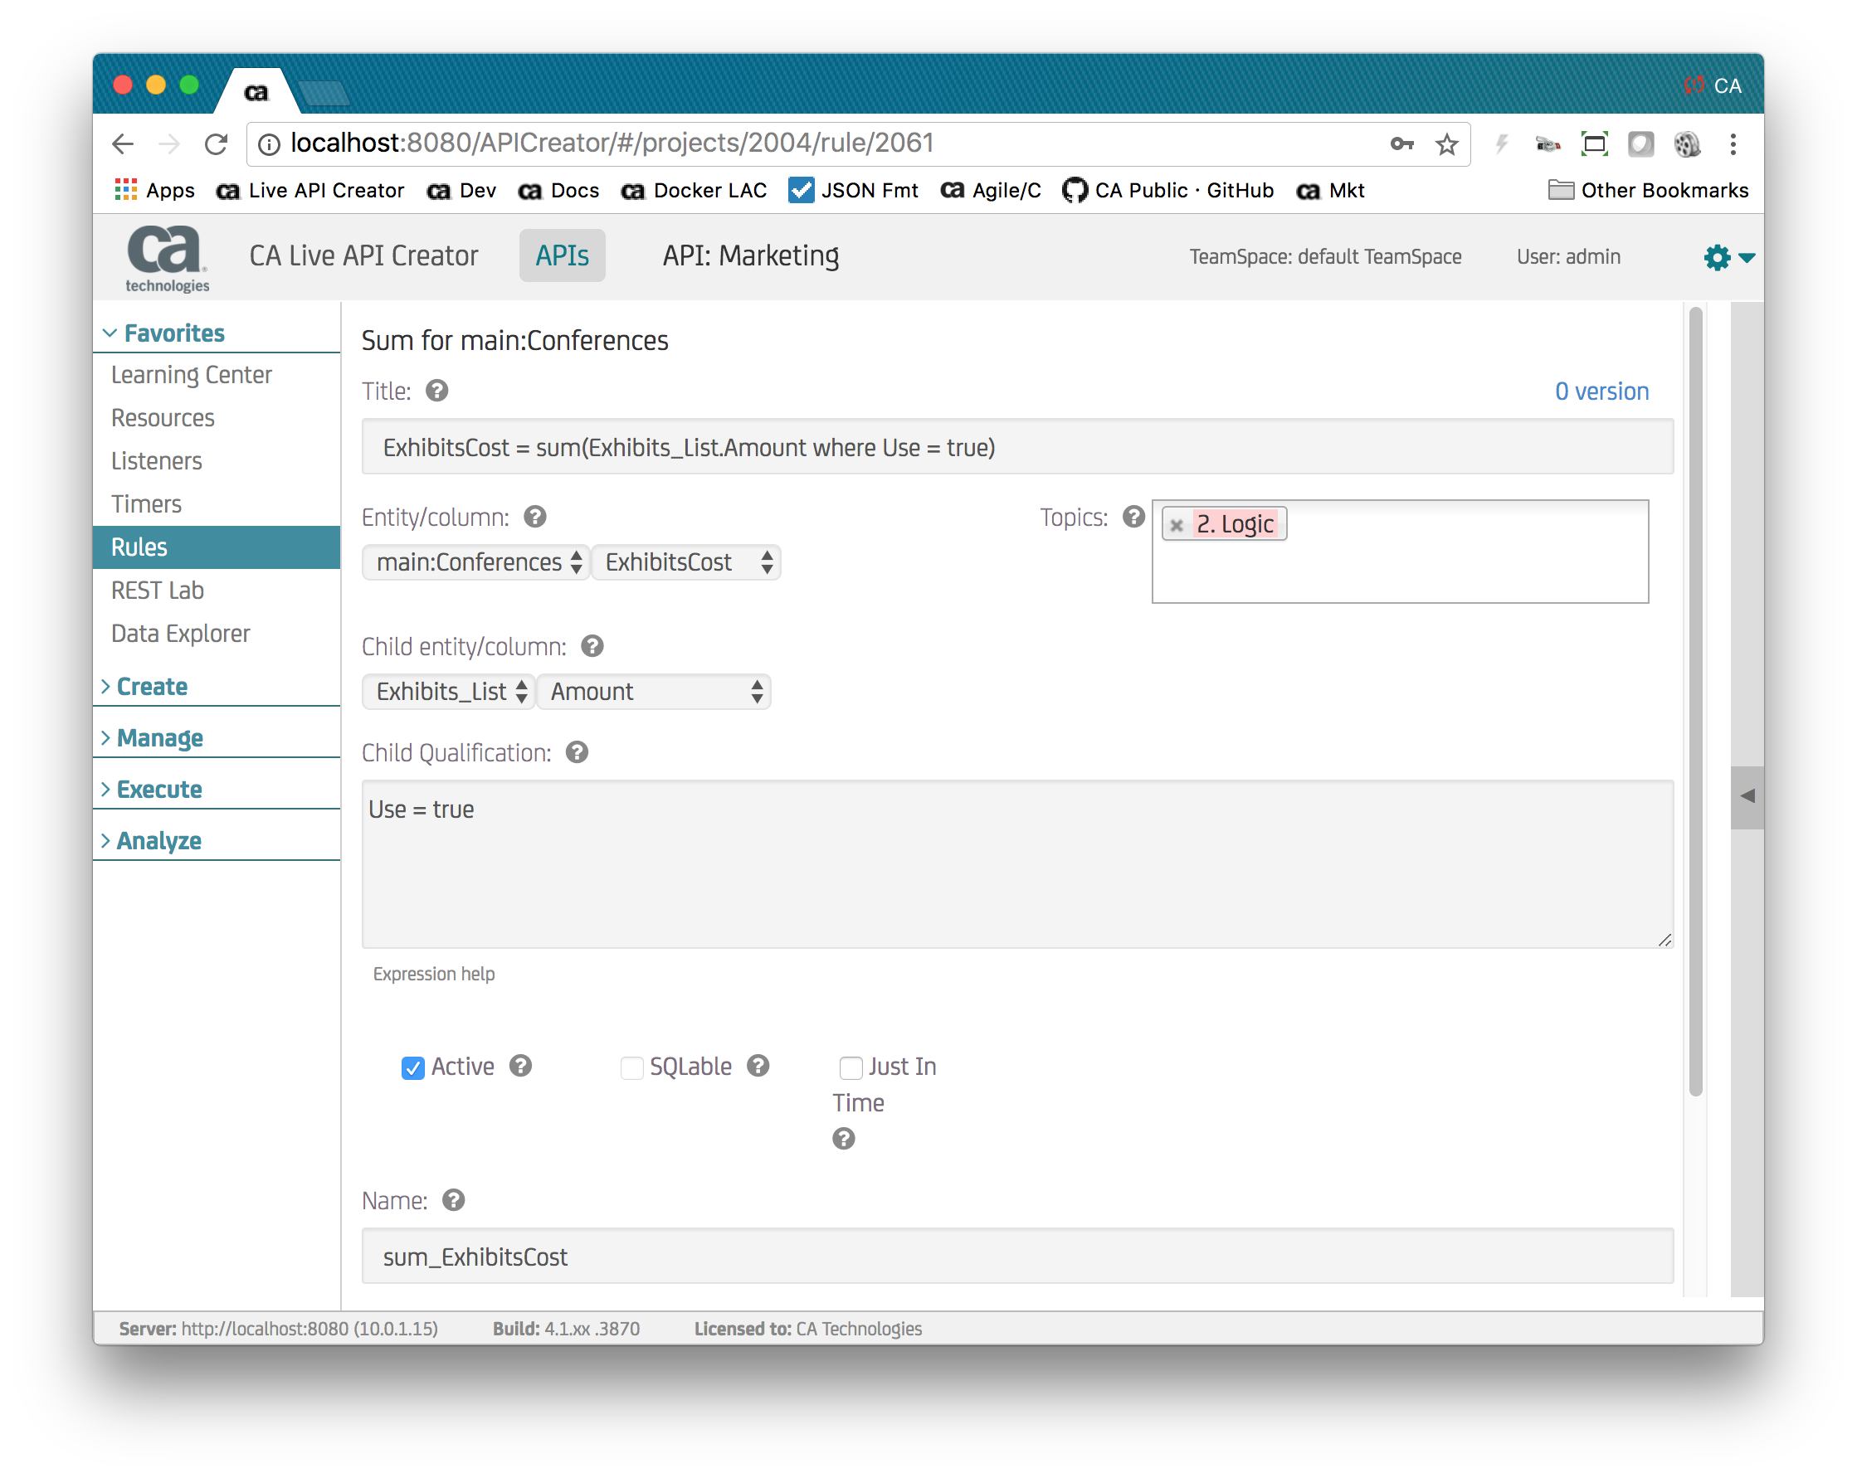Image resolution: width=1857 pixels, height=1478 pixels.
Task: Uncheck the Active checkbox
Action: [x=412, y=1067]
